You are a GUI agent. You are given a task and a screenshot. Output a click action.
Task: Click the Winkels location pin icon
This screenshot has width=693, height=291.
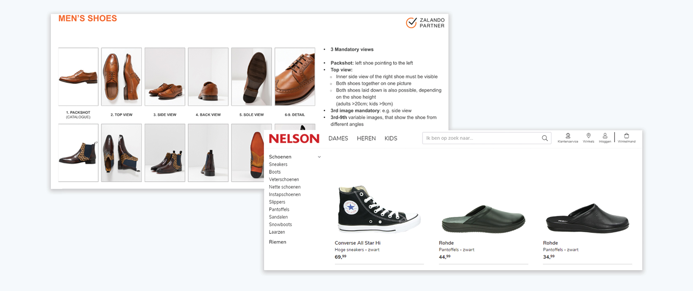tap(588, 136)
